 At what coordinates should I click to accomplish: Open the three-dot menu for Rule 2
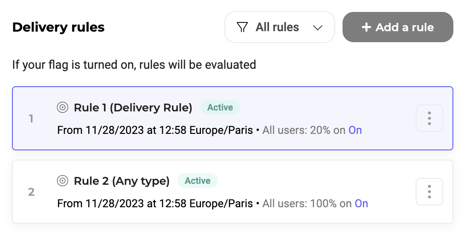(429, 192)
